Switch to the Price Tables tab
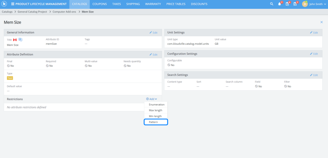Image resolution: width=328 pixels, height=158 pixels. pos(176,4)
